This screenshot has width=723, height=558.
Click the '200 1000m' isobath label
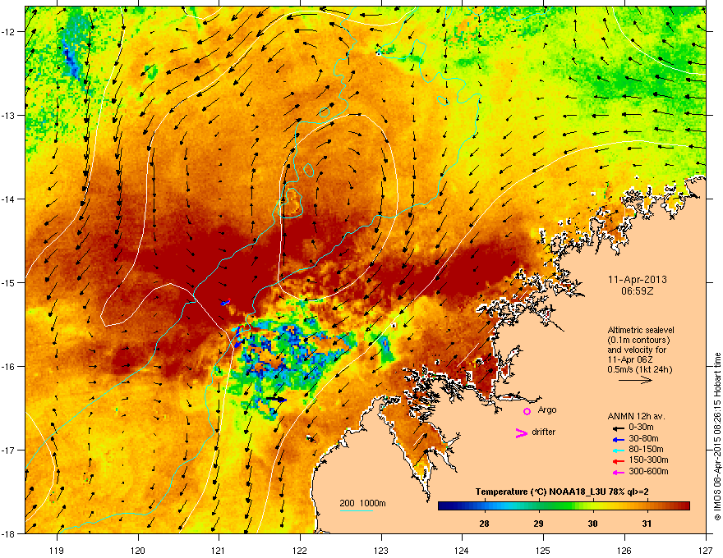(362, 503)
